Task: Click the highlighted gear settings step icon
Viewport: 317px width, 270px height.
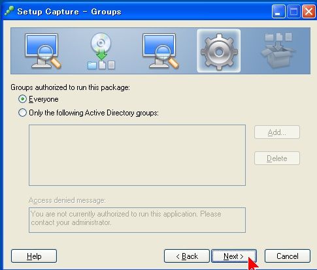Action: (x=219, y=51)
